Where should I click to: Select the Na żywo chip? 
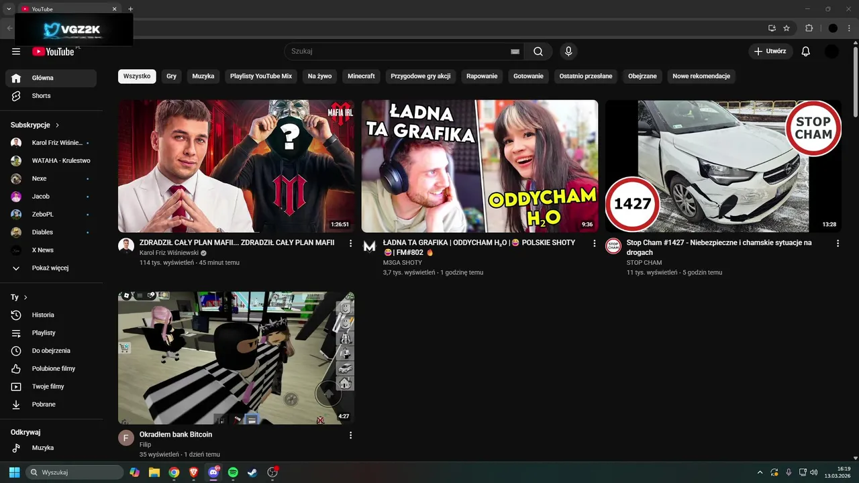coord(319,76)
